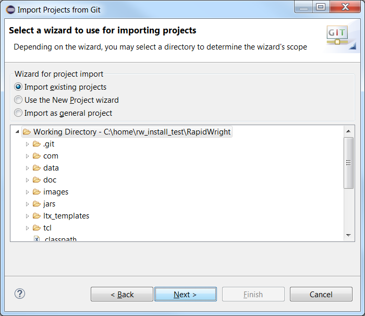
Task: Expand the ltx_templates folder arrow
Action: tap(27, 216)
